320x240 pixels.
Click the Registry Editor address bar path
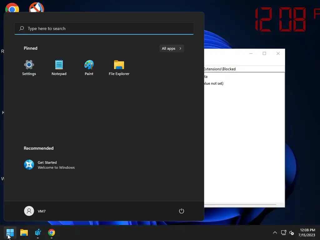coord(244,69)
